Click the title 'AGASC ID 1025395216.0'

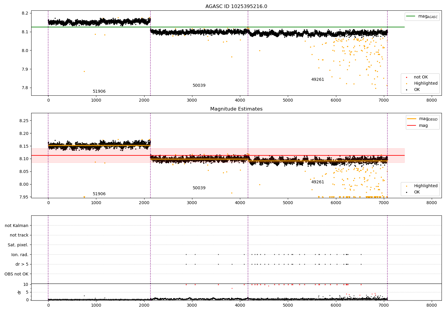[x=236, y=7]
